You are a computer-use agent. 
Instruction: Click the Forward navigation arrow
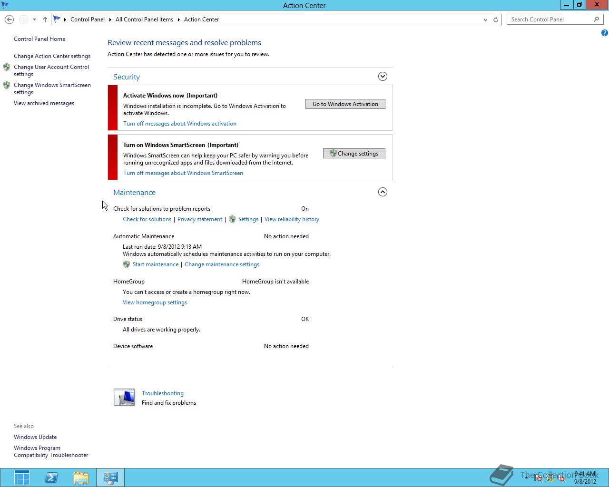23,19
